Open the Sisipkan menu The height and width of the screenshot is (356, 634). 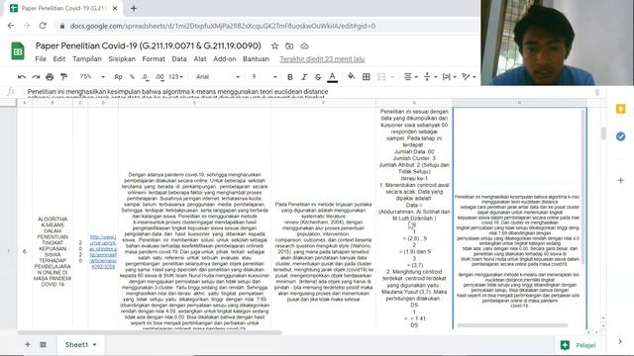pyautogui.click(x=122, y=59)
